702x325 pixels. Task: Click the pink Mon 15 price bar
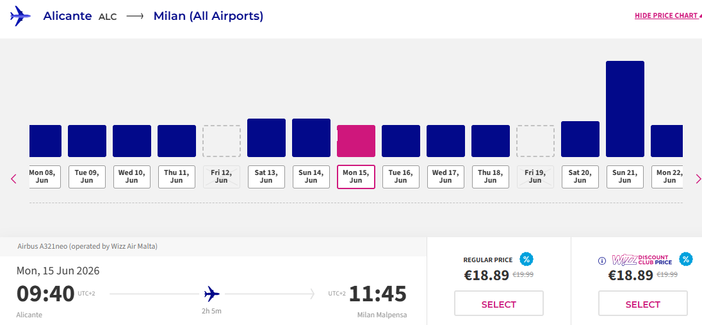click(355, 141)
